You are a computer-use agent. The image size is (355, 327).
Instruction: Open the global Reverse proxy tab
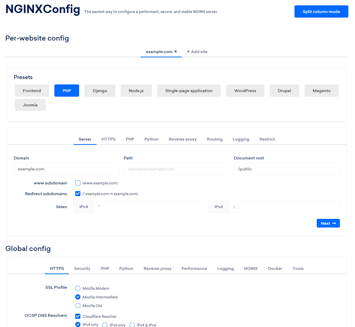pos(157,269)
